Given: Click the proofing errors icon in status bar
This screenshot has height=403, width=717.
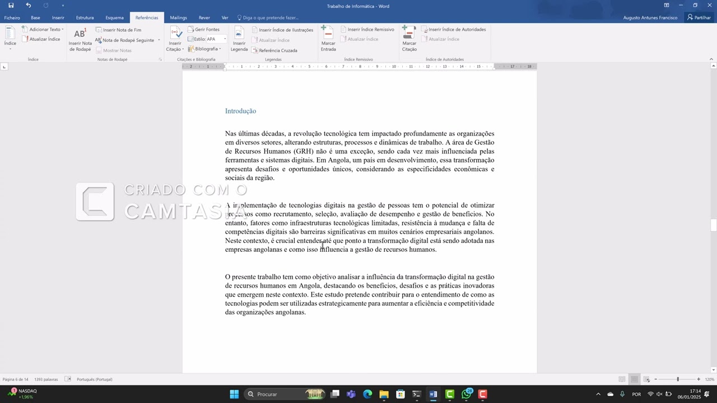Looking at the screenshot, I should (x=68, y=379).
